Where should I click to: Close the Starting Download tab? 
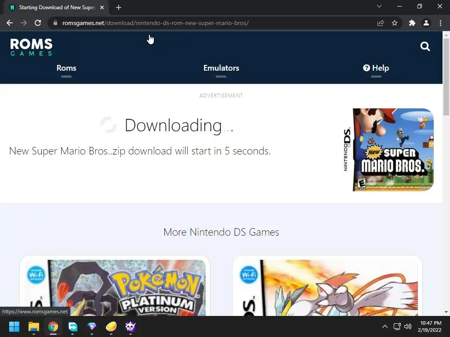click(x=102, y=7)
